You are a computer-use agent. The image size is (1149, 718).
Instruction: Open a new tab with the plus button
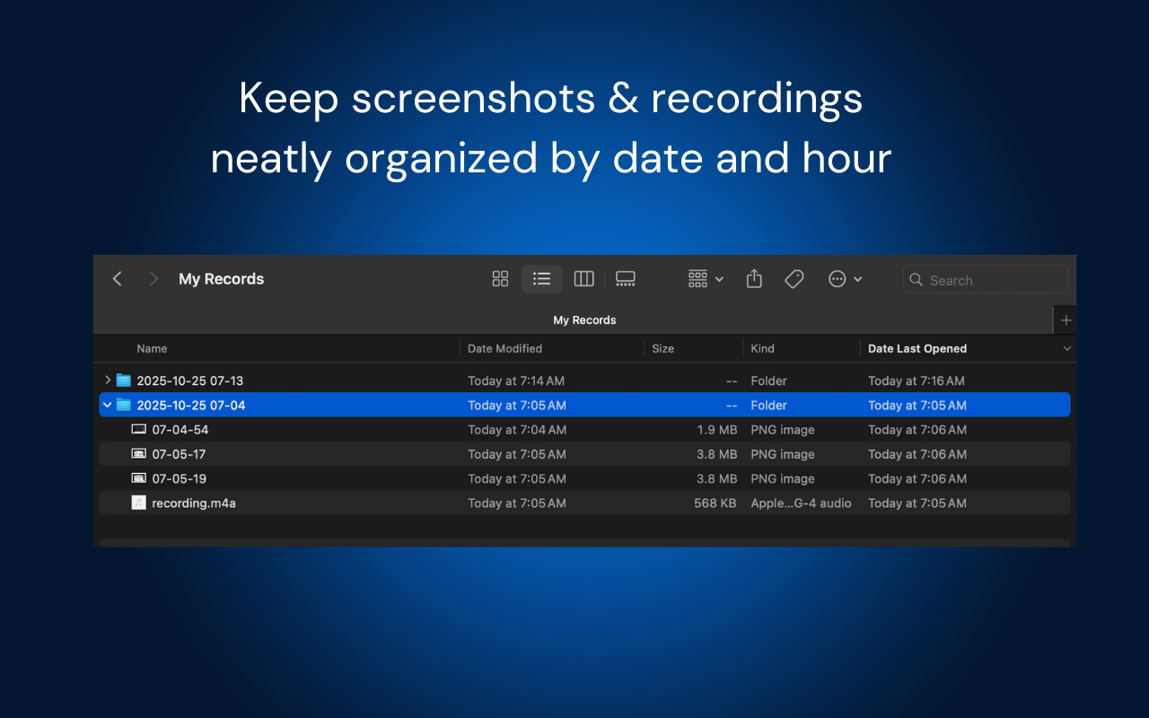[1065, 320]
